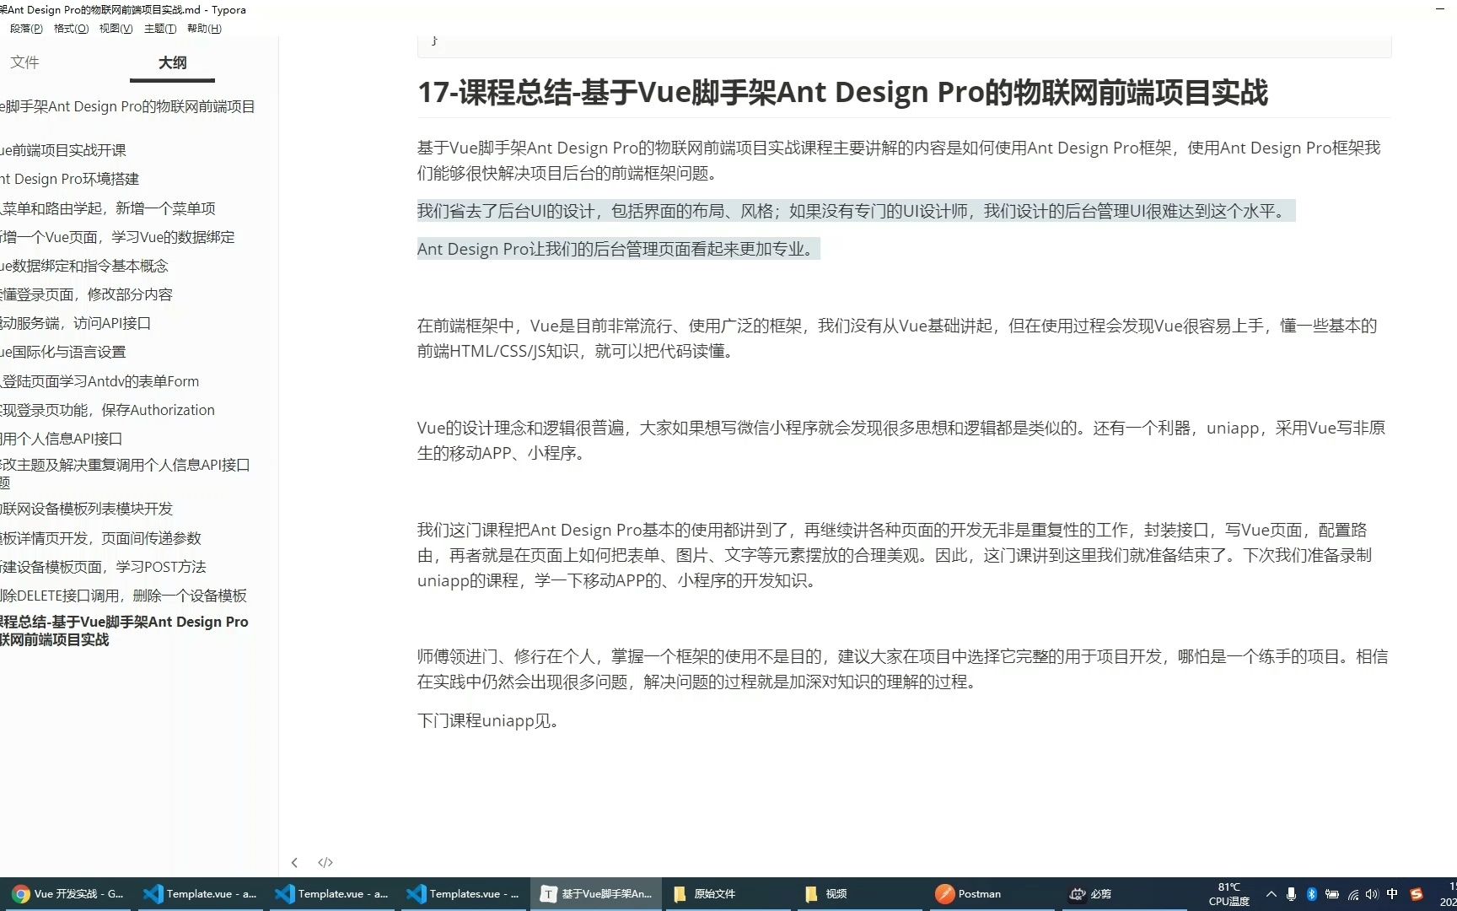
Task: Click line Ant Design Pro让我们的后台管理页面
Action: pos(618,249)
